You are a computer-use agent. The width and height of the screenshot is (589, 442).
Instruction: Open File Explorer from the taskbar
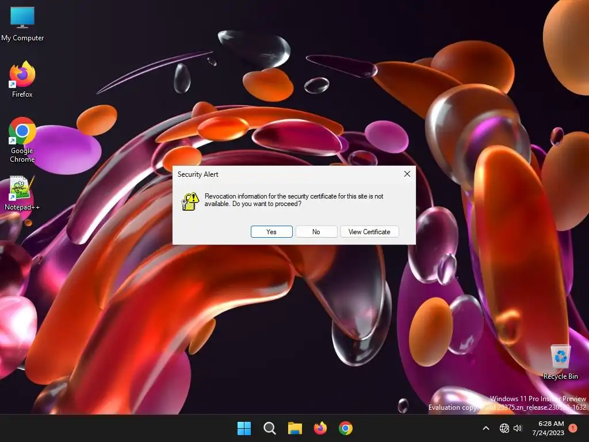coord(295,428)
